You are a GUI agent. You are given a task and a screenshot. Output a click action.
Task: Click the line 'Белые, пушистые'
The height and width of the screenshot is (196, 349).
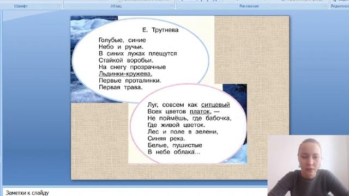pos(174,145)
